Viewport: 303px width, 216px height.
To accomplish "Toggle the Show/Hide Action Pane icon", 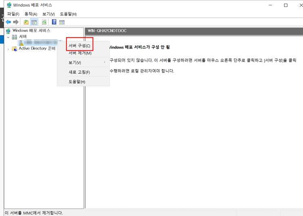I will pyautogui.click(x=62, y=22).
